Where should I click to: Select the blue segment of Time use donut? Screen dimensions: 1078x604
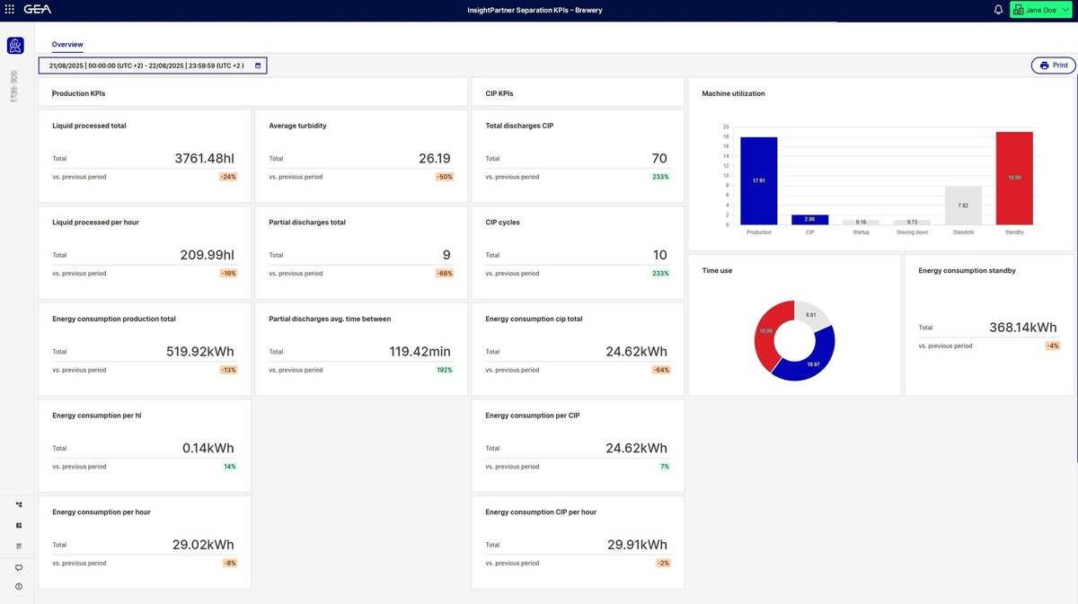click(810, 363)
